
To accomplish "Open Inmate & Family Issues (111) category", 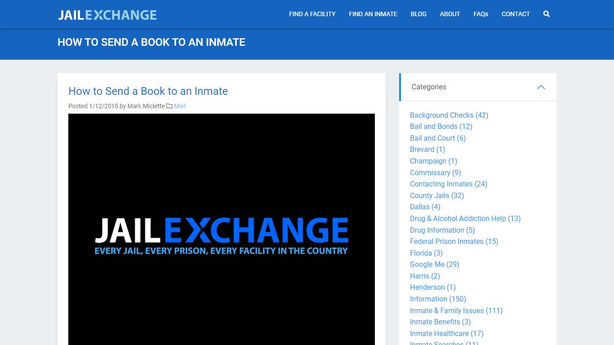I will click(x=456, y=310).
